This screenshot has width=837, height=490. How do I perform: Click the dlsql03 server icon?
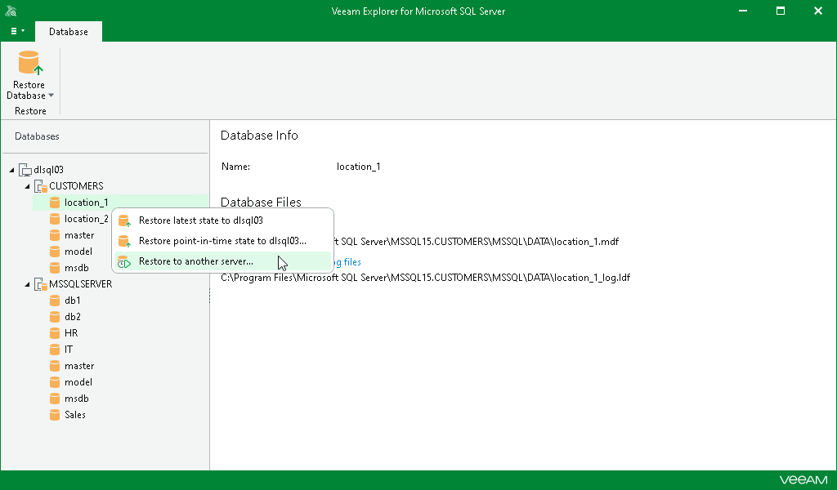pos(25,170)
